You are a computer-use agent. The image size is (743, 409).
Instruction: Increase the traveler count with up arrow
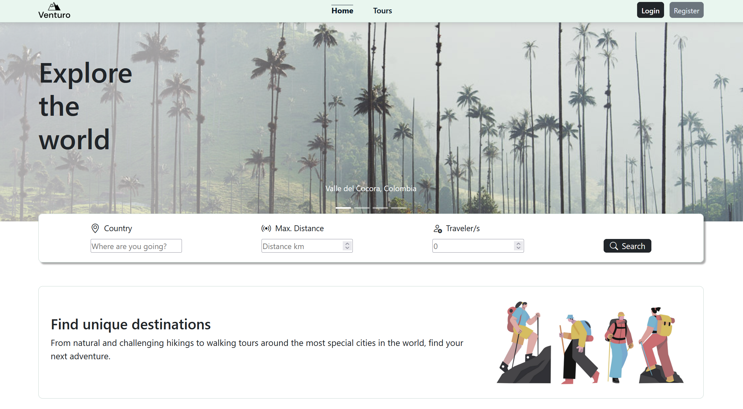click(519, 243)
